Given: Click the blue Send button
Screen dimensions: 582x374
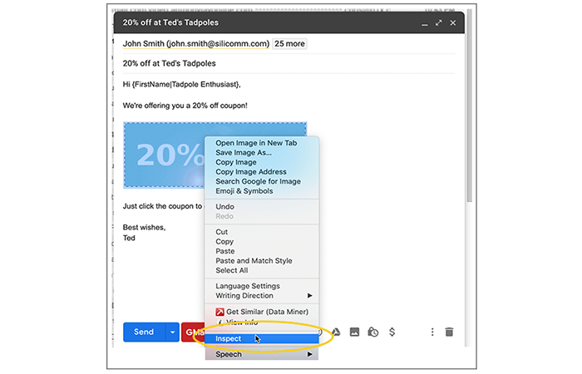Looking at the screenshot, I should click(144, 332).
